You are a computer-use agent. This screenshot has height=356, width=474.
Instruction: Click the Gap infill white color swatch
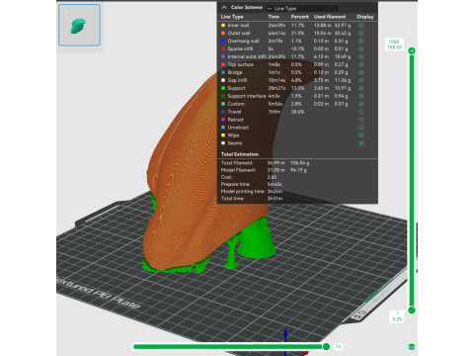coord(223,80)
